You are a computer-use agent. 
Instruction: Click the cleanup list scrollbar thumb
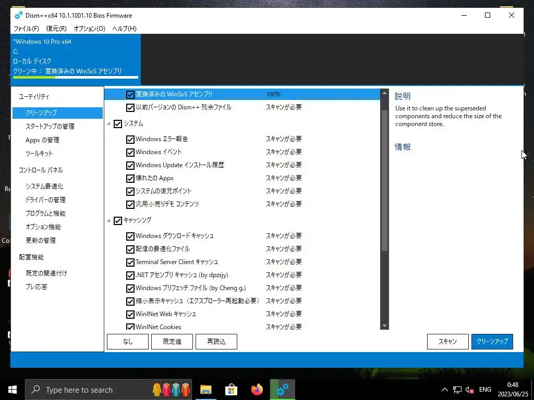[x=384, y=180]
